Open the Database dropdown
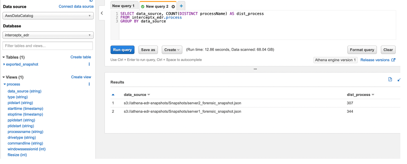This screenshot has height=164, width=407. click(48, 35)
